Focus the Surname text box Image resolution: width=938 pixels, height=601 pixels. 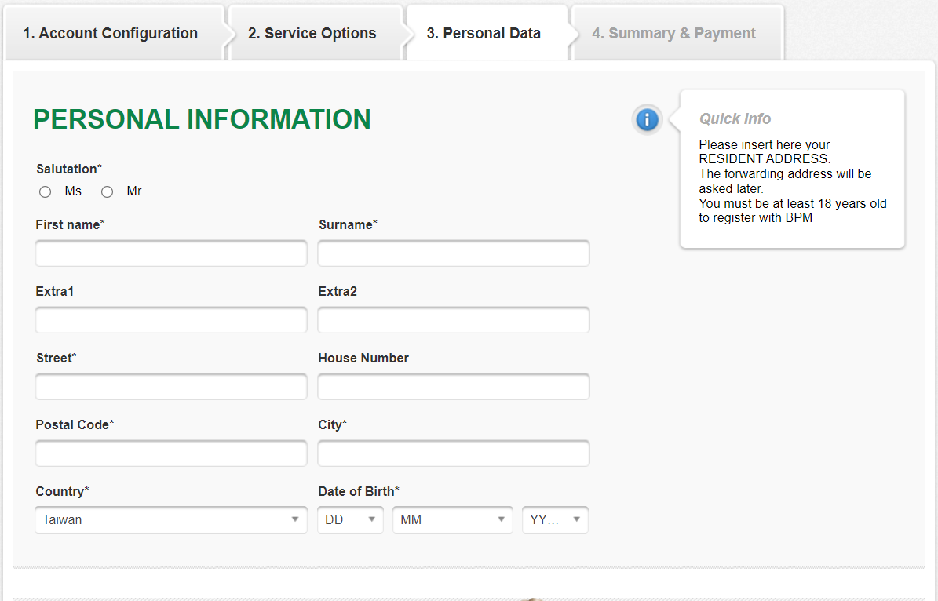(x=454, y=253)
